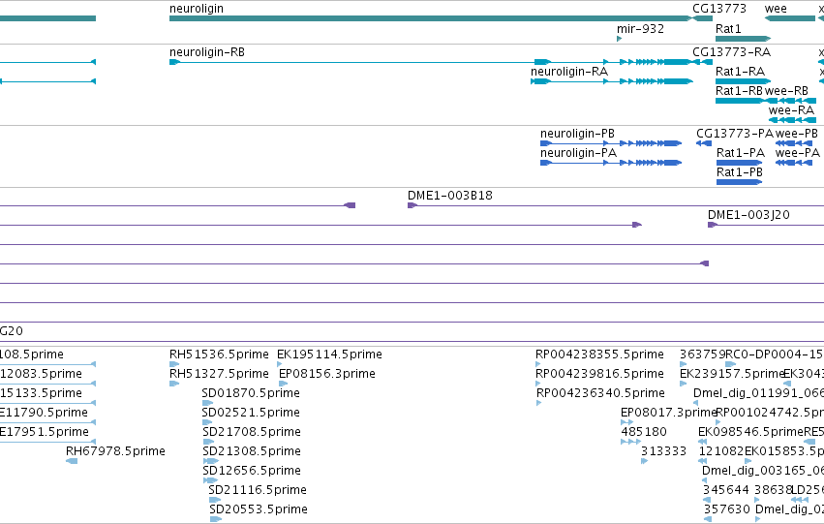The image size is (824, 524).
Task: Click the 345644 feature label
Action: (726, 490)
